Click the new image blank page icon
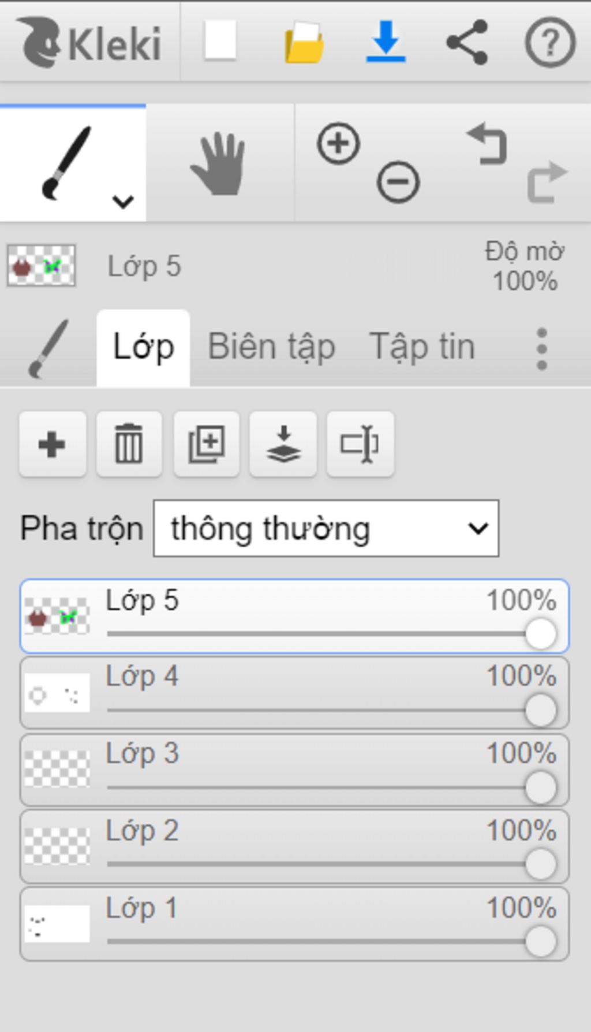The width and height of the screenshot is (591, 1032). (x=220, y=40)
